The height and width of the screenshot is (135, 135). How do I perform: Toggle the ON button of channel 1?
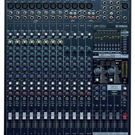click(x=10, y=98)
